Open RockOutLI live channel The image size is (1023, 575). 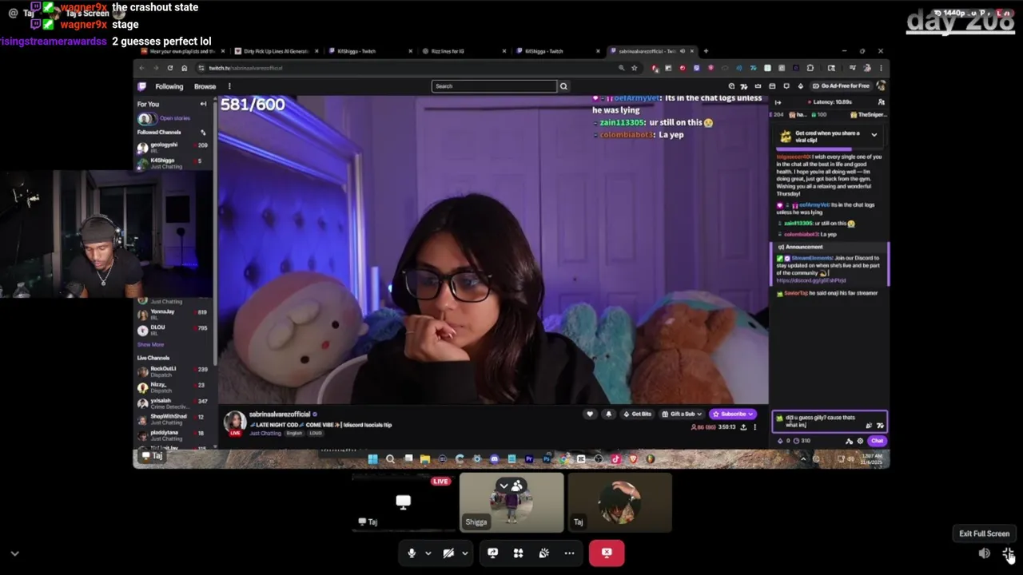[x=172, y=371]
